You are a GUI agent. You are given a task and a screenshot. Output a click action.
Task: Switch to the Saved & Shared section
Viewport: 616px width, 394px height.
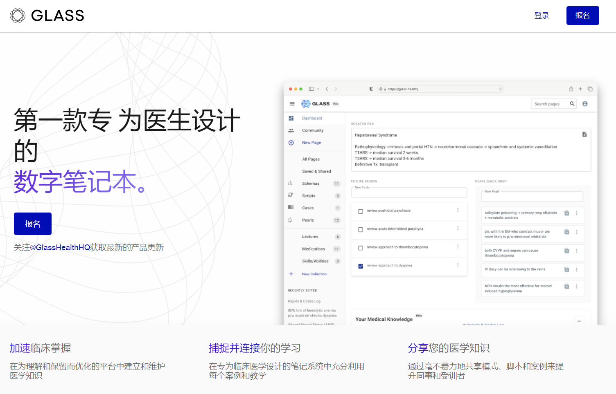click(316, 171)
